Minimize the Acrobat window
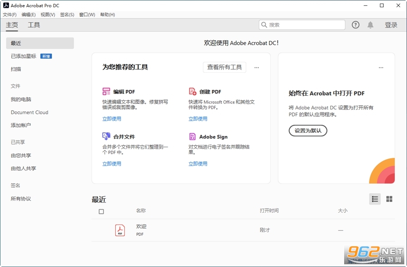Screen dimensions: 407x267 (x=365, y=5)
